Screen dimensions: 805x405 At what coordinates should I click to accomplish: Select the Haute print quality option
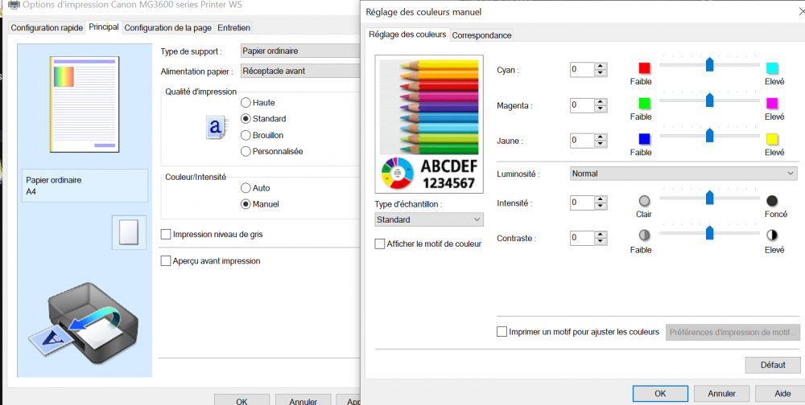click(246, 103)
